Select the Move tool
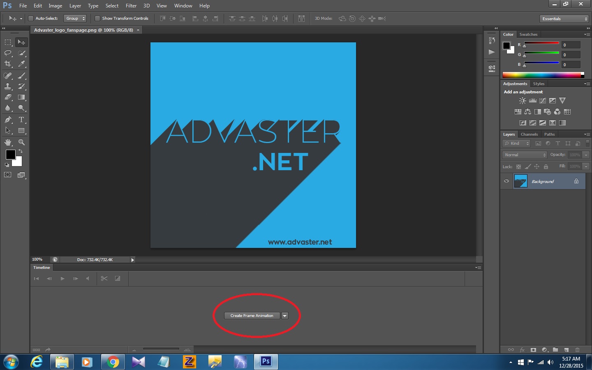This screenshot has width=592, height=370. click(21, 42)
